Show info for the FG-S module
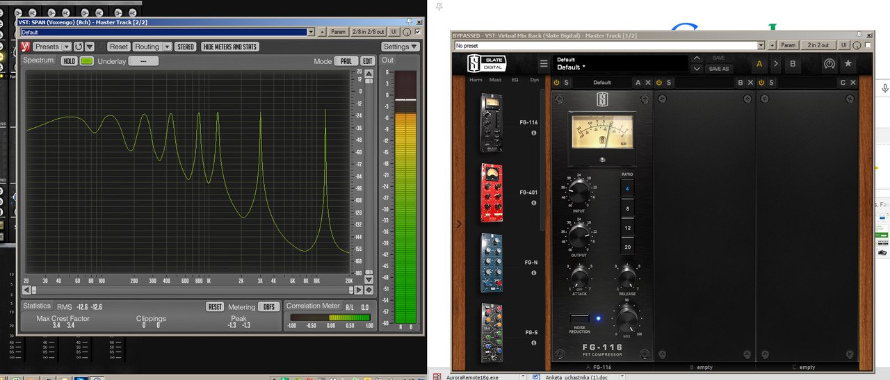This screenshot has height=380, width=890. coord(534,342)
